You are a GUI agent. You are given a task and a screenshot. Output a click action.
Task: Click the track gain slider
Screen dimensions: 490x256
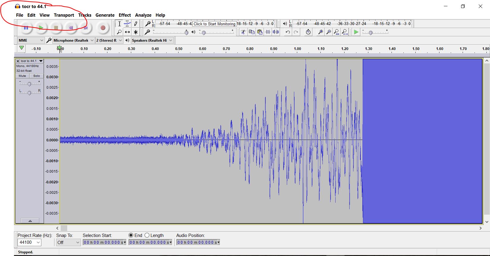pyautogui.click(x=29, y=84)
